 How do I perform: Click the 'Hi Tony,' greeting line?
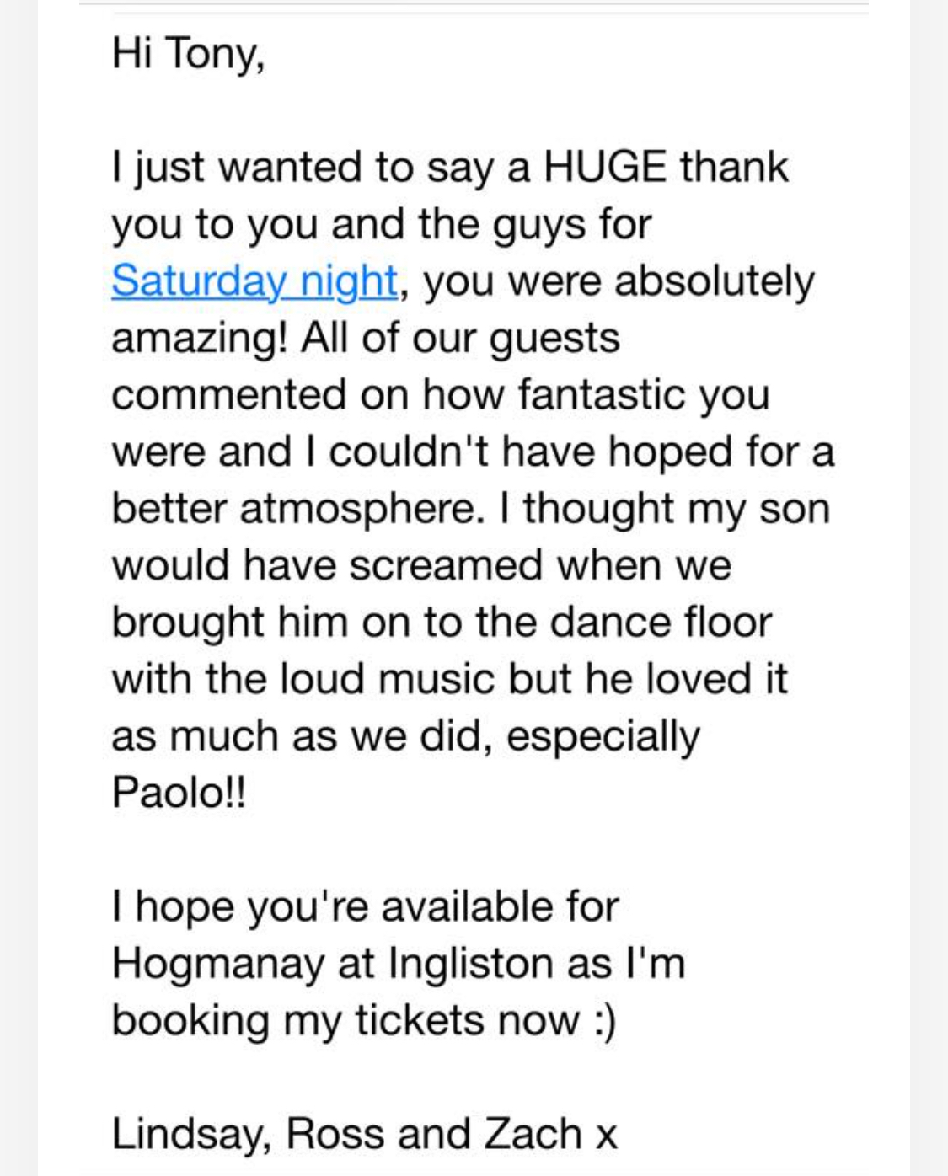pyautogui.click(x=188, y=53)
